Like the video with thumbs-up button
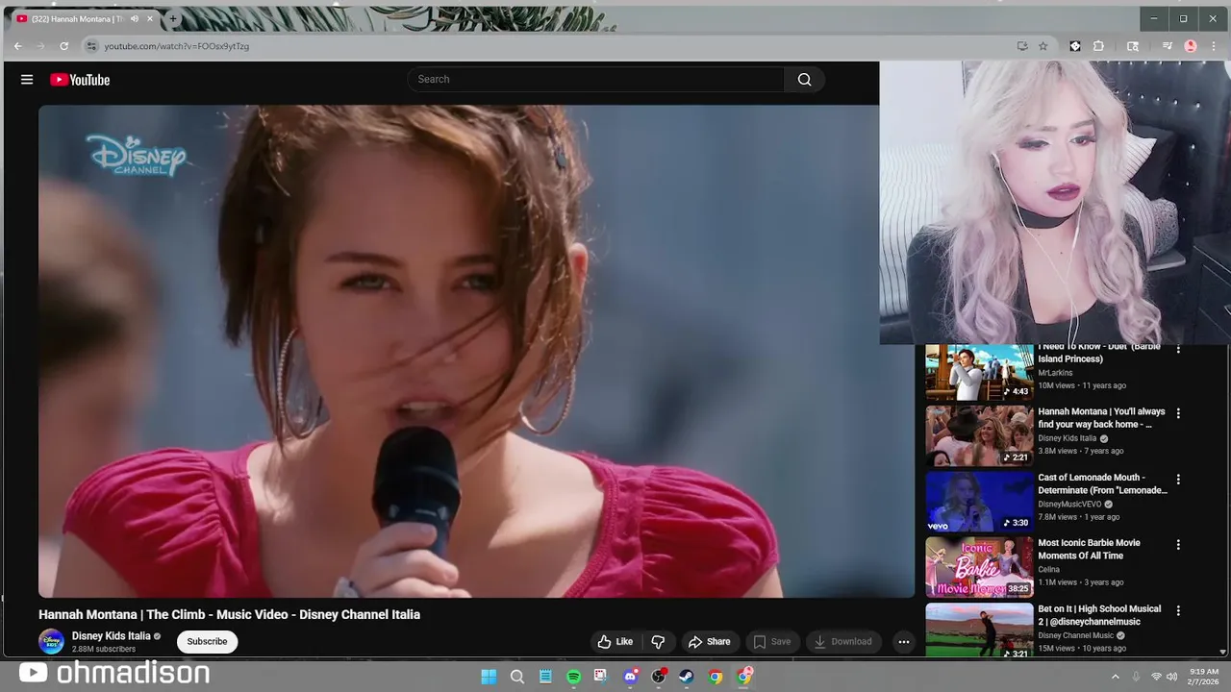The height and width of the screenshot is (692, 1231). pos(615,642)
